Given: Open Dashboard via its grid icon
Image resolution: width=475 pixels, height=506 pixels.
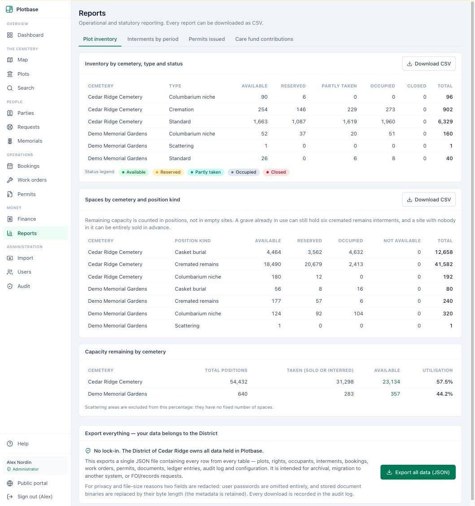Looking at the screenshot, I should pos(10,35).
